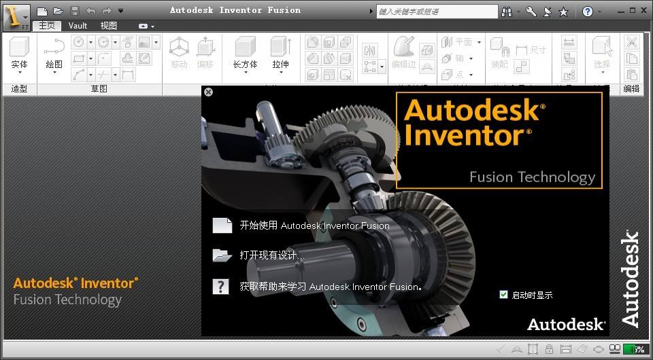The image size is (653, 360).
Task: Close the welcome splash dialog
Action: (209, 92)
